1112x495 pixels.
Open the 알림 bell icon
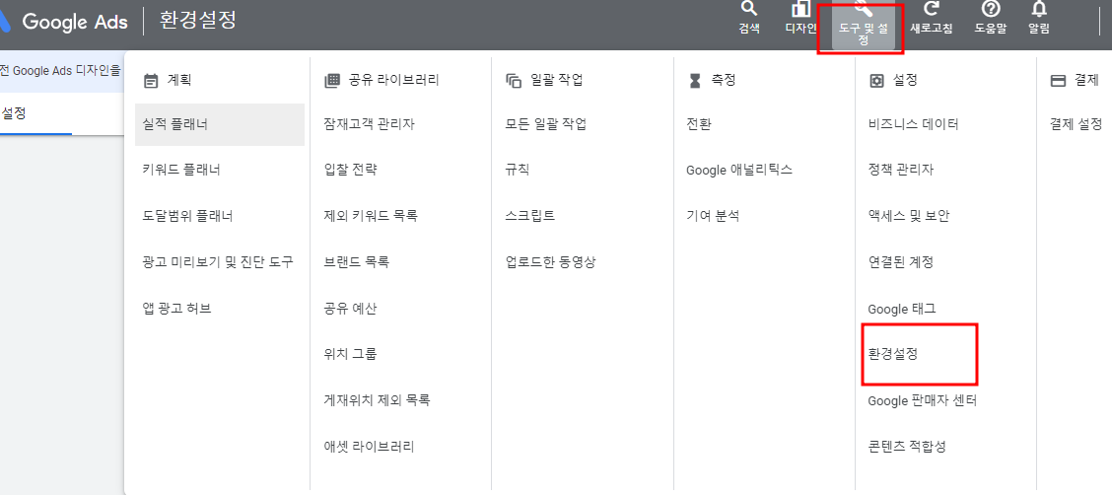(1039, 9)
